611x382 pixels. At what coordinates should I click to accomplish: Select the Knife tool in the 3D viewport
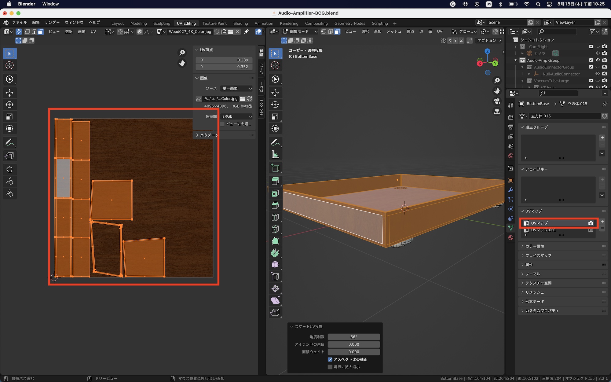pos(275,229)
